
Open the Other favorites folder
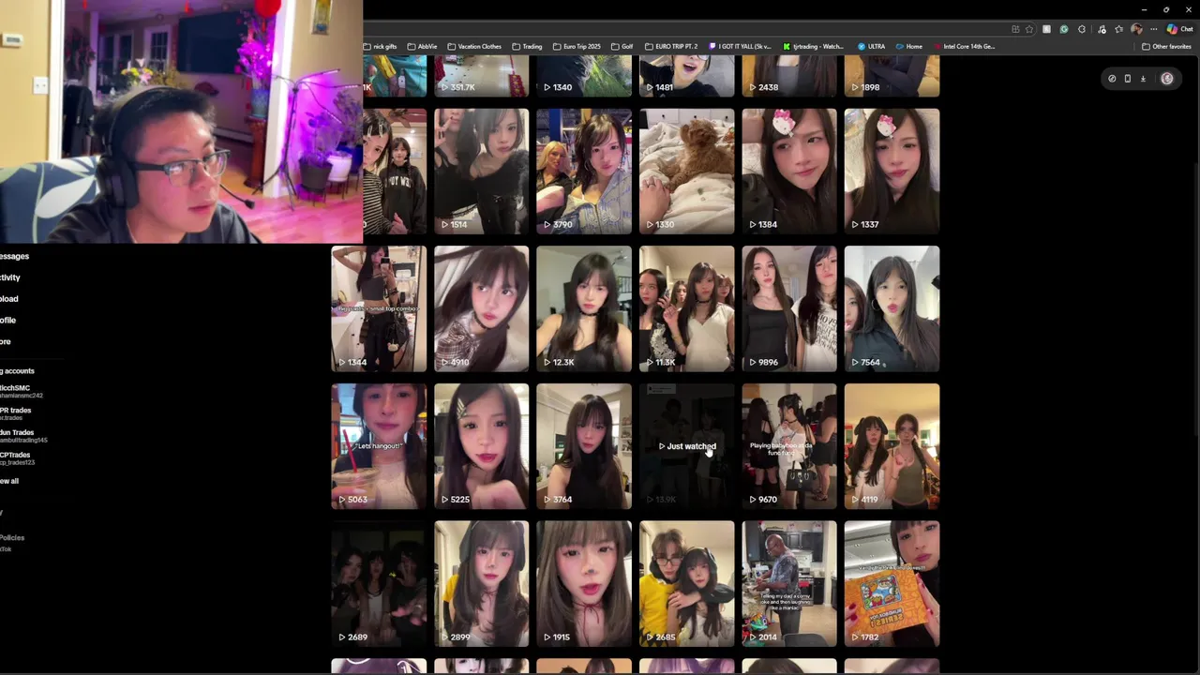[x=1166, y=46]
